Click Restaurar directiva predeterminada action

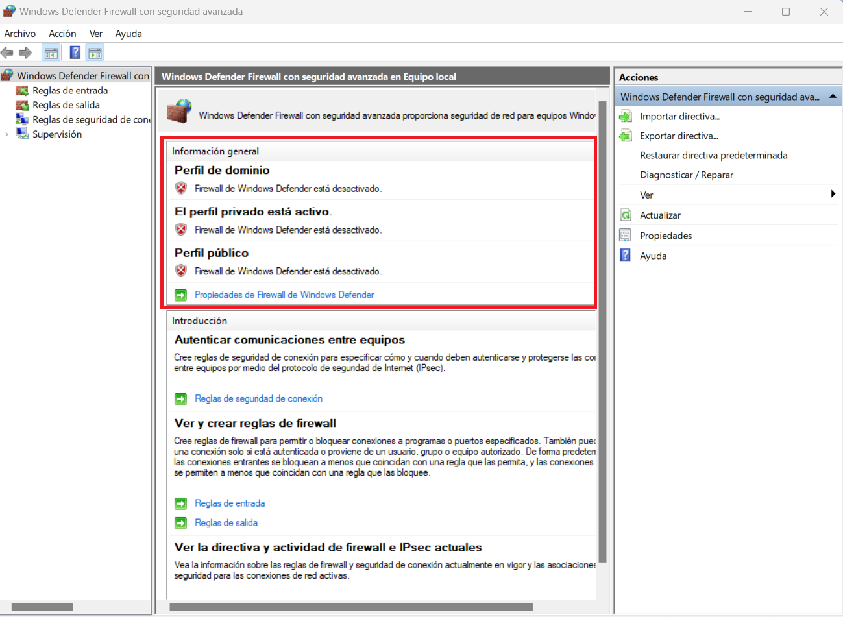(713, 156)
